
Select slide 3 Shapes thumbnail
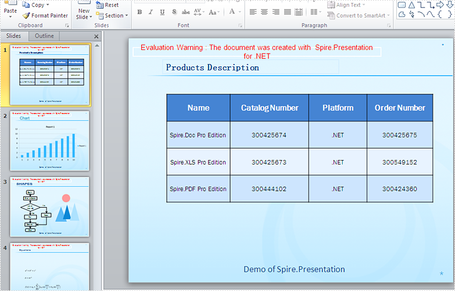click(49, 207)
